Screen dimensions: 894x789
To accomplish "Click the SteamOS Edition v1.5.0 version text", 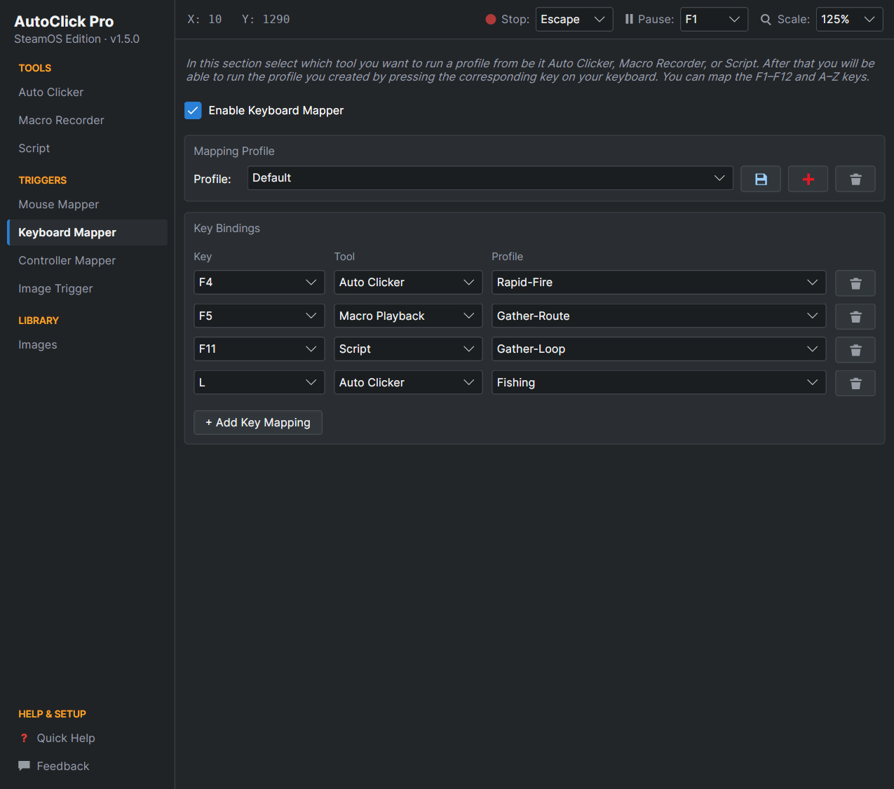I will pyautogui.click(x=77, y=39).
